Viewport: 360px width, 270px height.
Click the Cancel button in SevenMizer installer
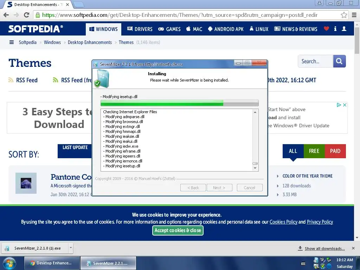[250, 188]
